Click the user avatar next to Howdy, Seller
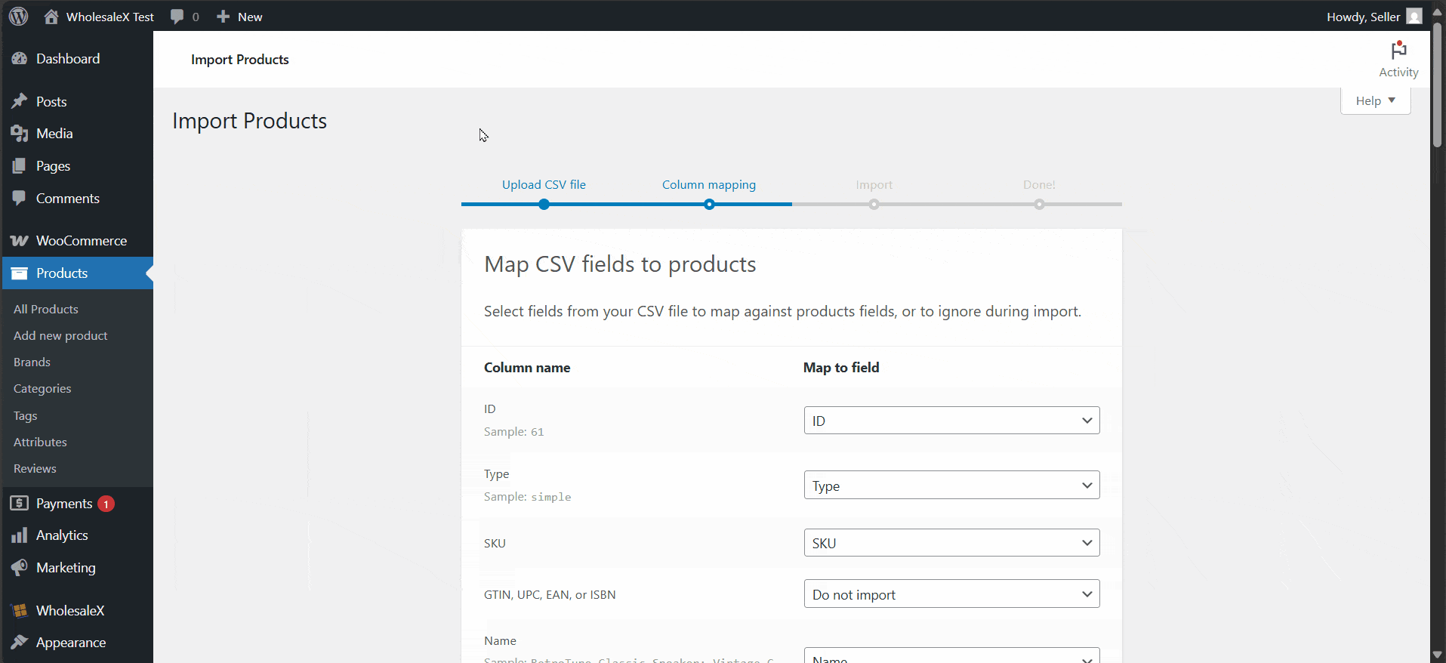This screenshot has height=663, width=1446. (x=1414, y=16)
